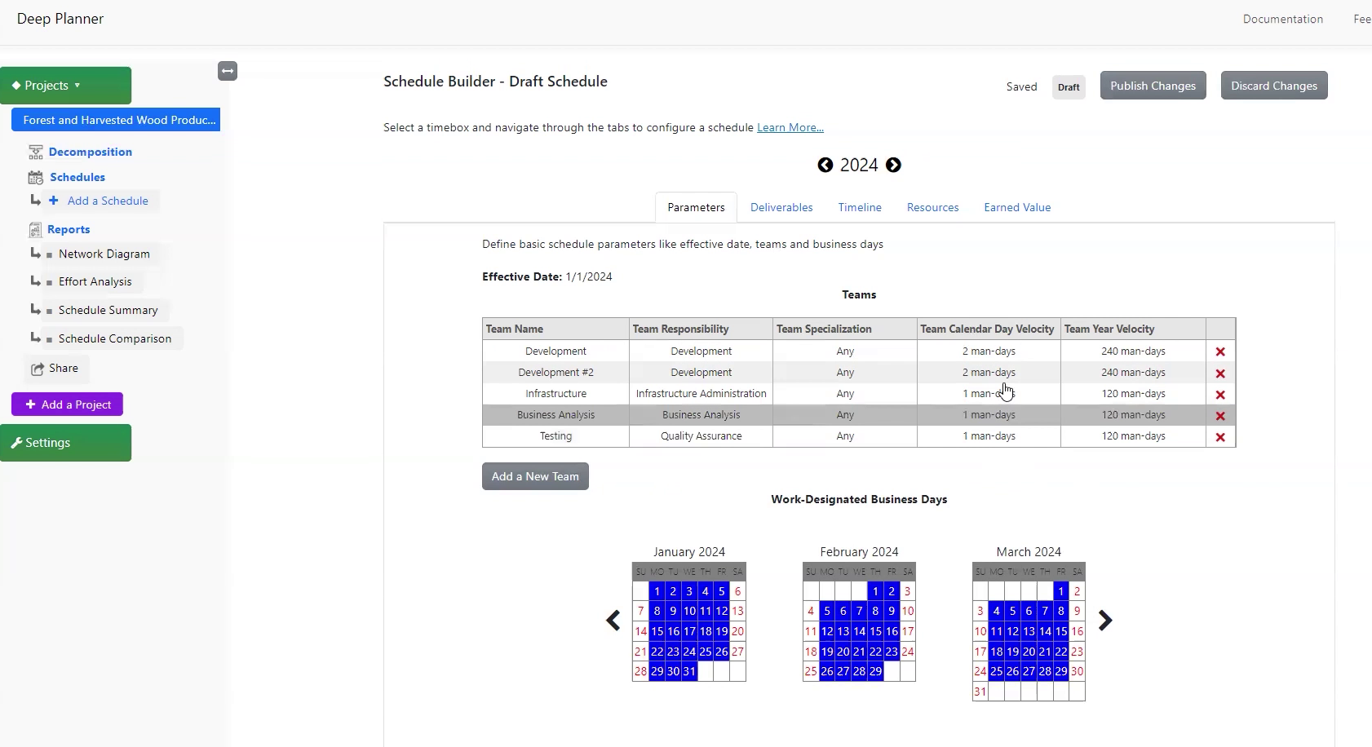
Task: Open Documentation in the top bar
Action: point(1282,19)
